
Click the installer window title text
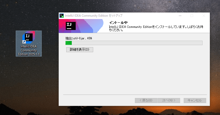94,16
